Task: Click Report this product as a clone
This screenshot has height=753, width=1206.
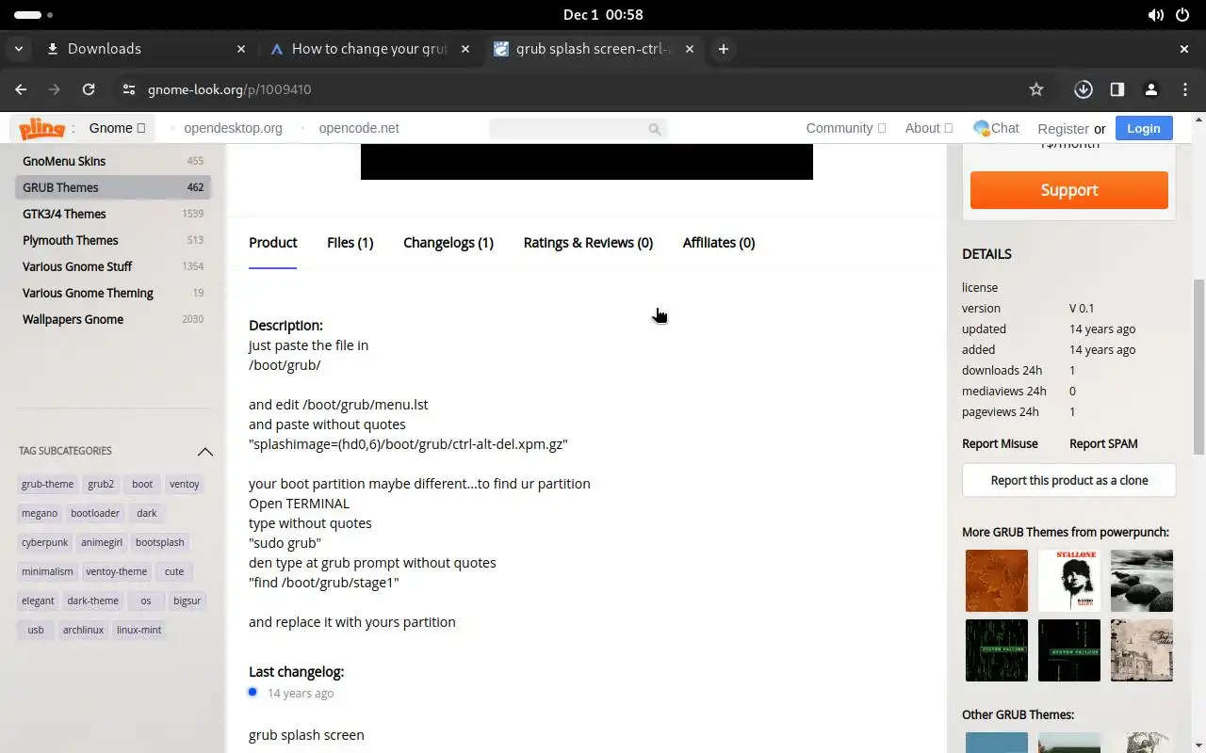Action: point(1069,480)
